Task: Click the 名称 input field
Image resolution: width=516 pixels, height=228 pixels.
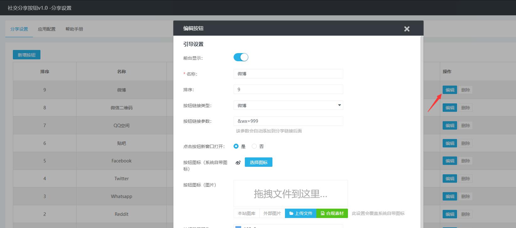Action: point(288,74)
